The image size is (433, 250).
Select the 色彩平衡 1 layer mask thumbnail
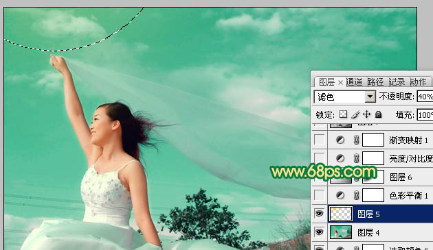point(373,195)
